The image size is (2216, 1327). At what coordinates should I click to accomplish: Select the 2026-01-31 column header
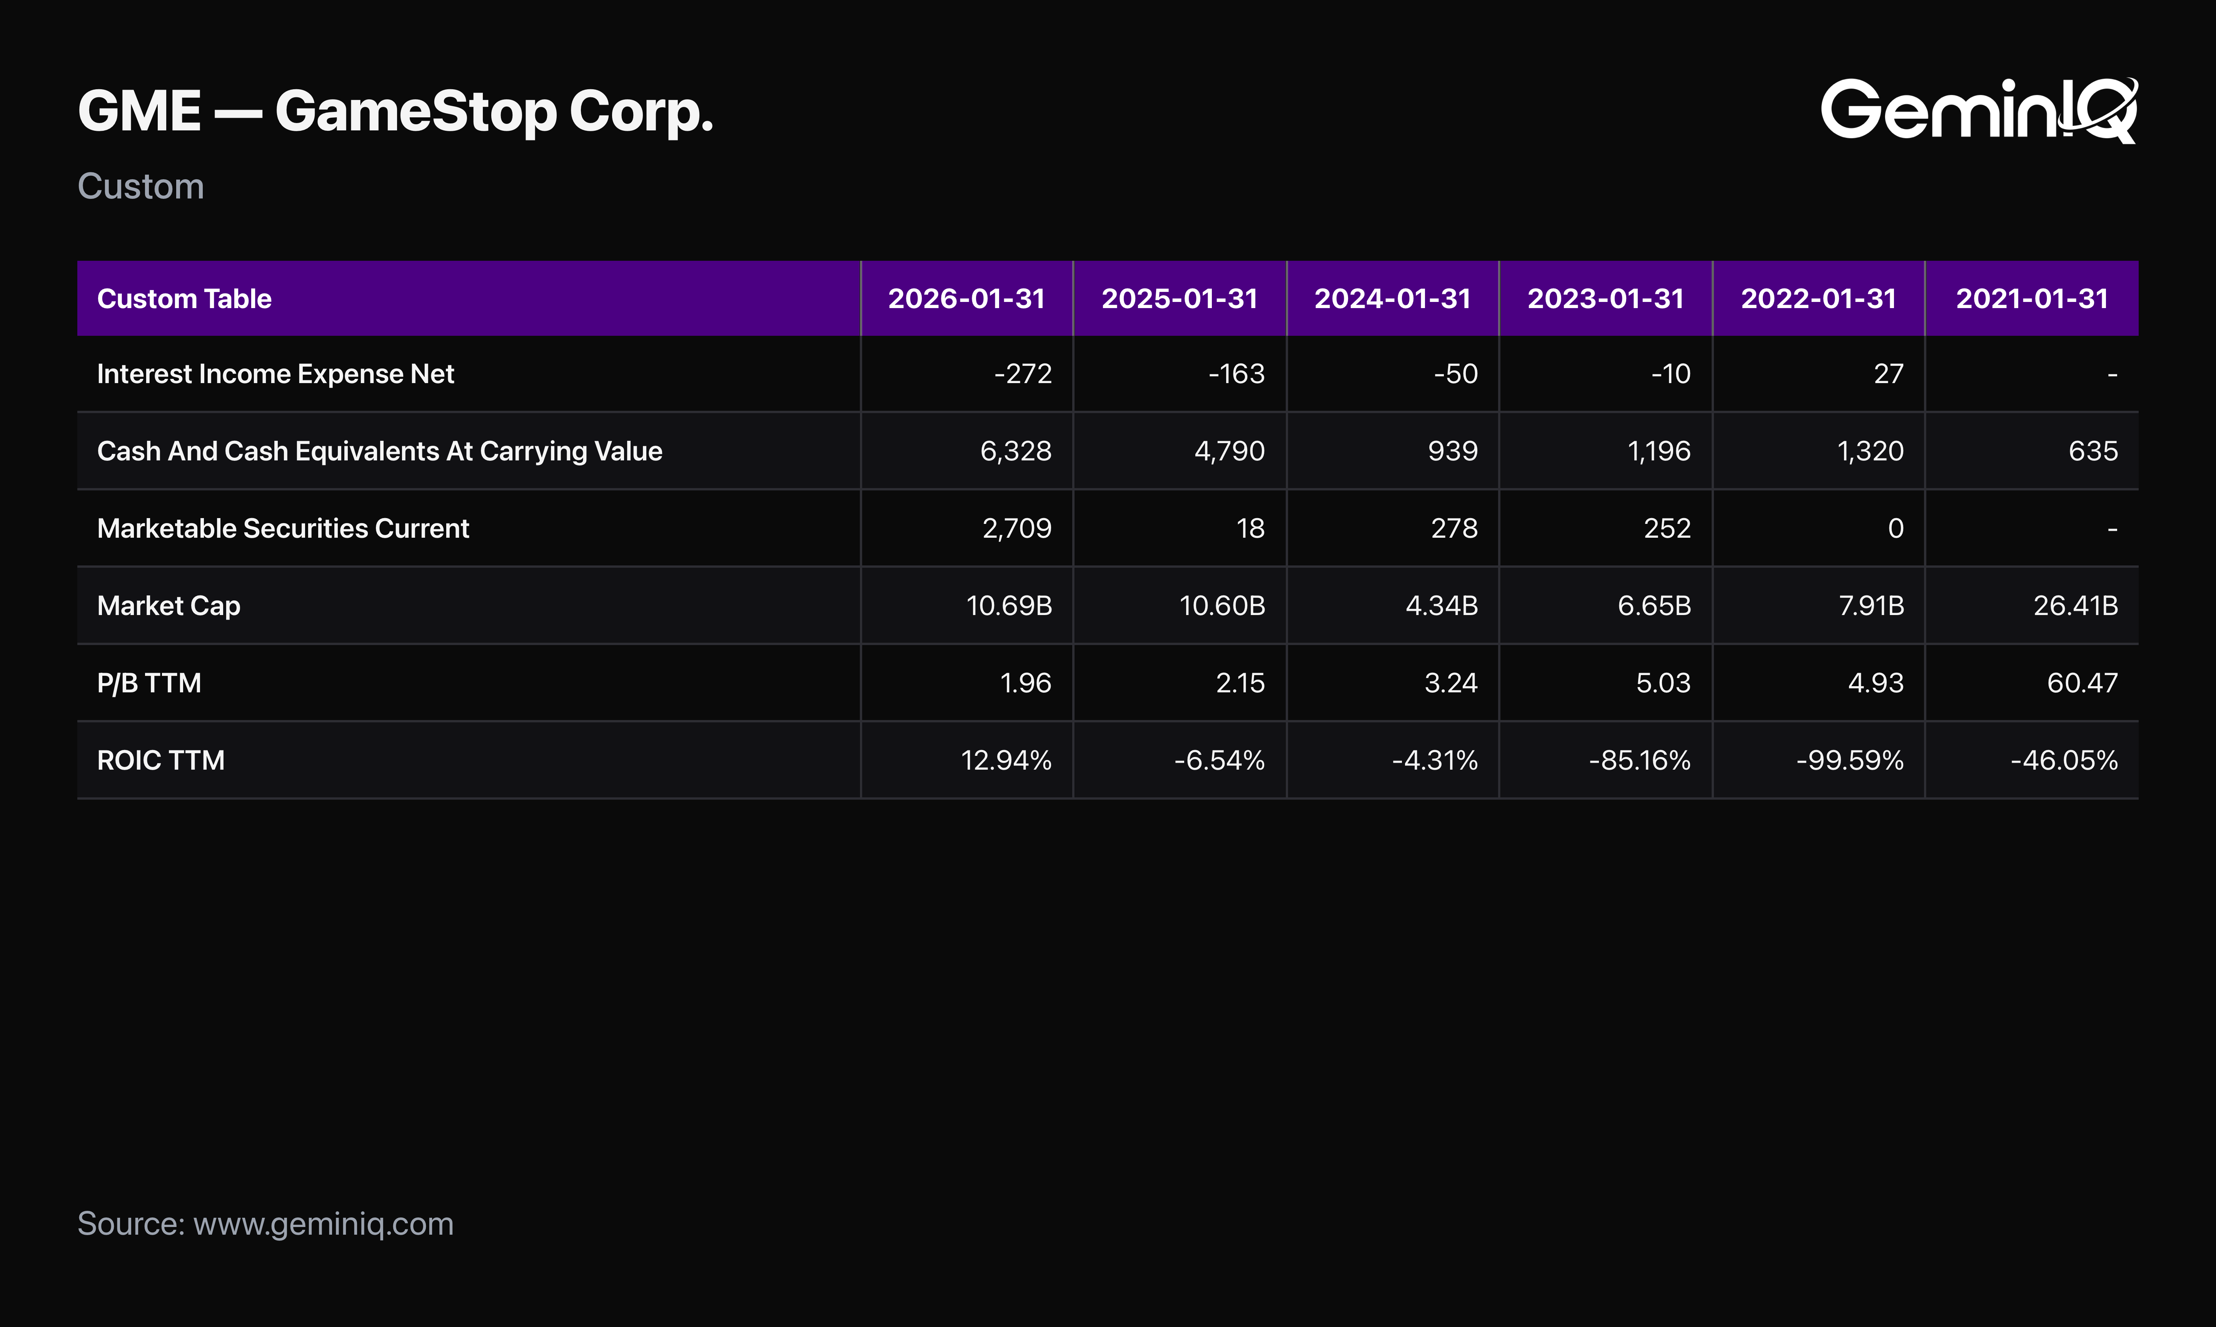967,298
